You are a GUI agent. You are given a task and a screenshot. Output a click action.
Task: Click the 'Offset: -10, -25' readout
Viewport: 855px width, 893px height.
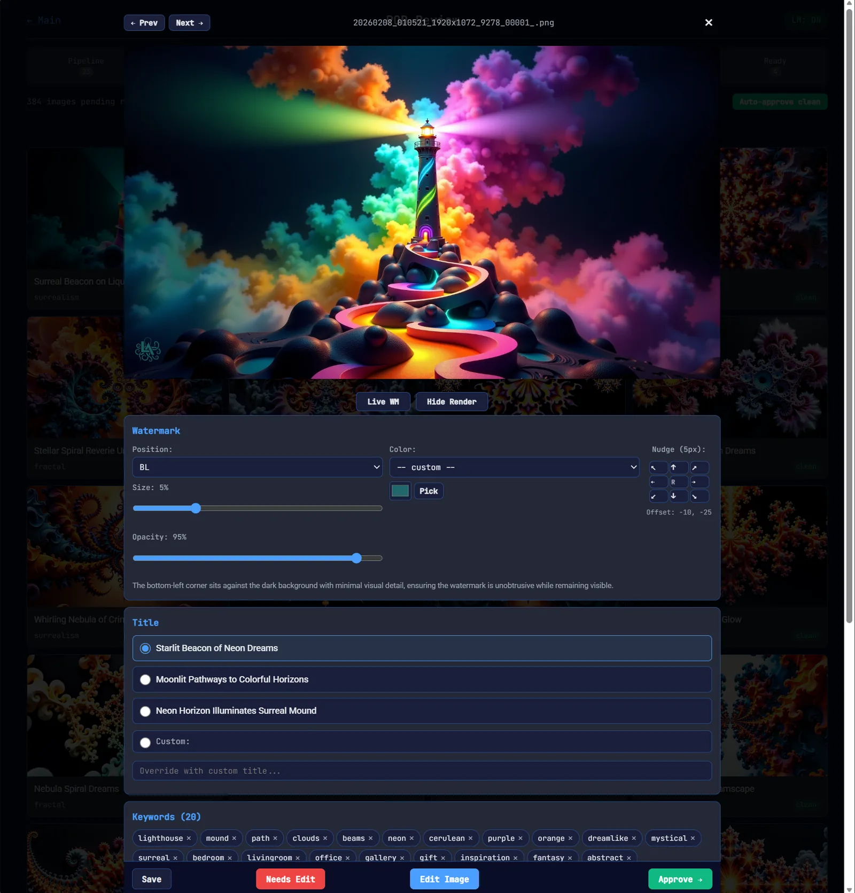coord(679,512)
